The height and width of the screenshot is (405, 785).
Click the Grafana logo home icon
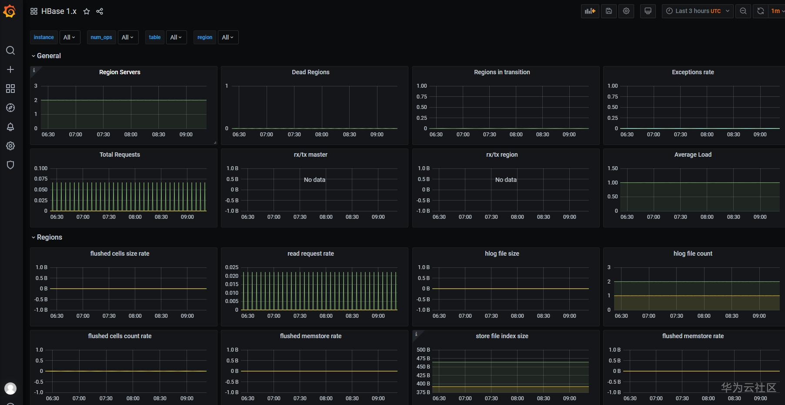pos(10,11)
